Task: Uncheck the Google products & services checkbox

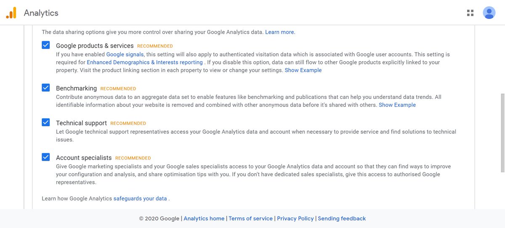Action: pyautogui.click(x=46, y=45)
